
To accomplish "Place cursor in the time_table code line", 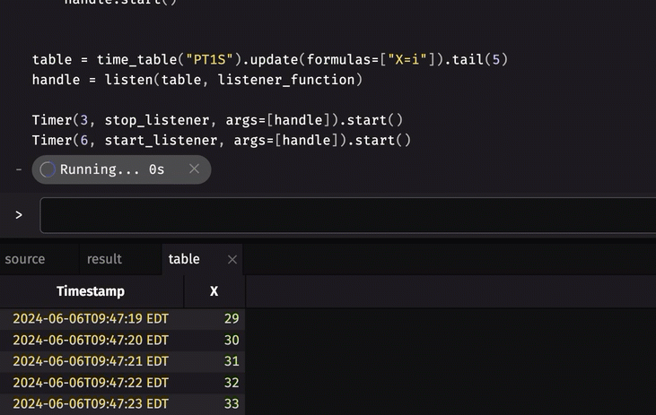I will (270, 60).
